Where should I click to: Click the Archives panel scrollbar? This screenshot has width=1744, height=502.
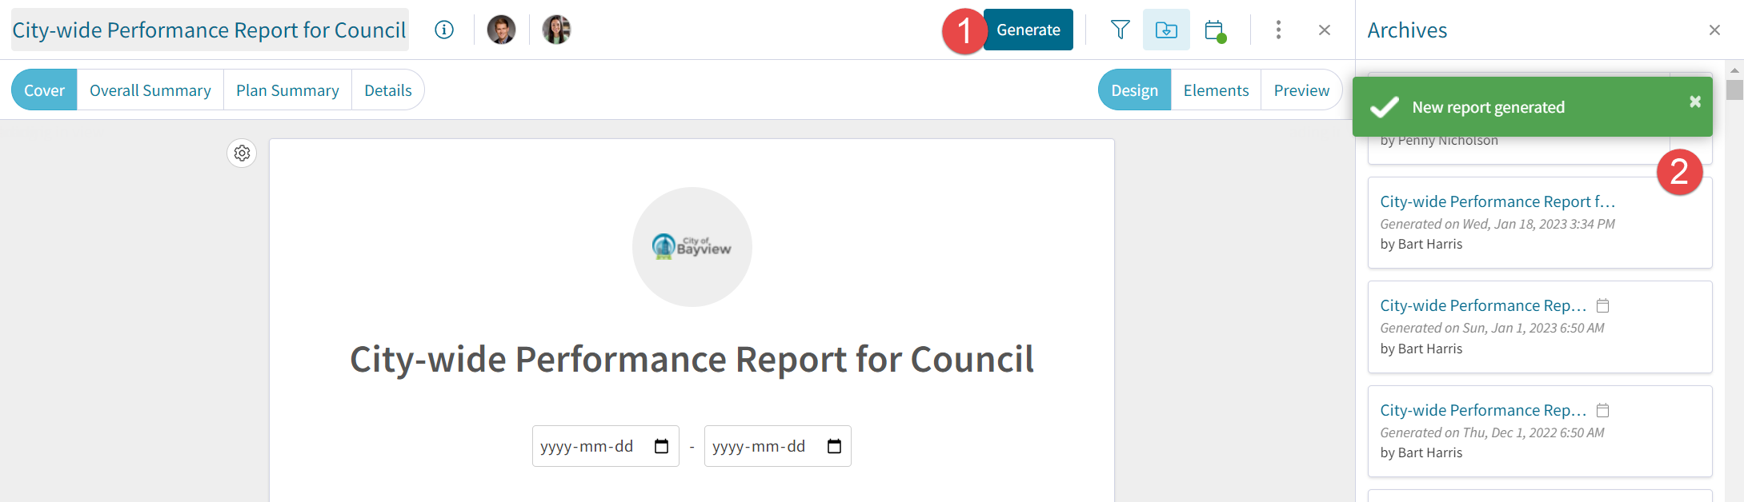pos(1734,90)
